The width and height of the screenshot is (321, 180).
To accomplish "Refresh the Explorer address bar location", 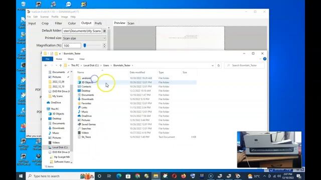I will (x=219, y=65).
